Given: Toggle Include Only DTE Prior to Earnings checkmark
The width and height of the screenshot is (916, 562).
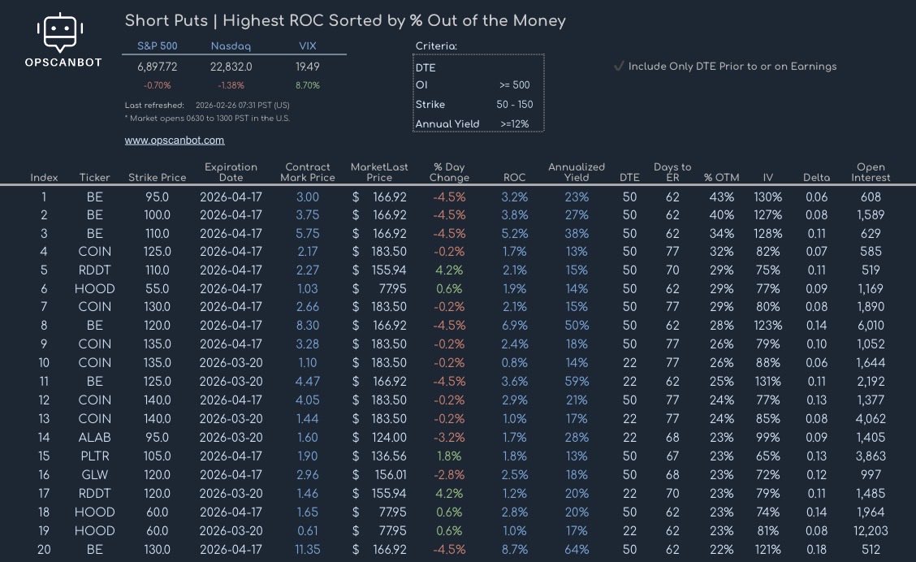Looking at the screenshot, I should (x=619, y=66).
